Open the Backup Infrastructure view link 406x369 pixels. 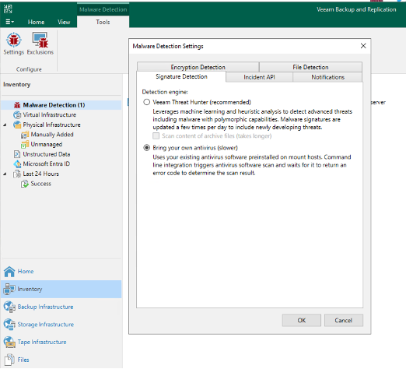45,307
